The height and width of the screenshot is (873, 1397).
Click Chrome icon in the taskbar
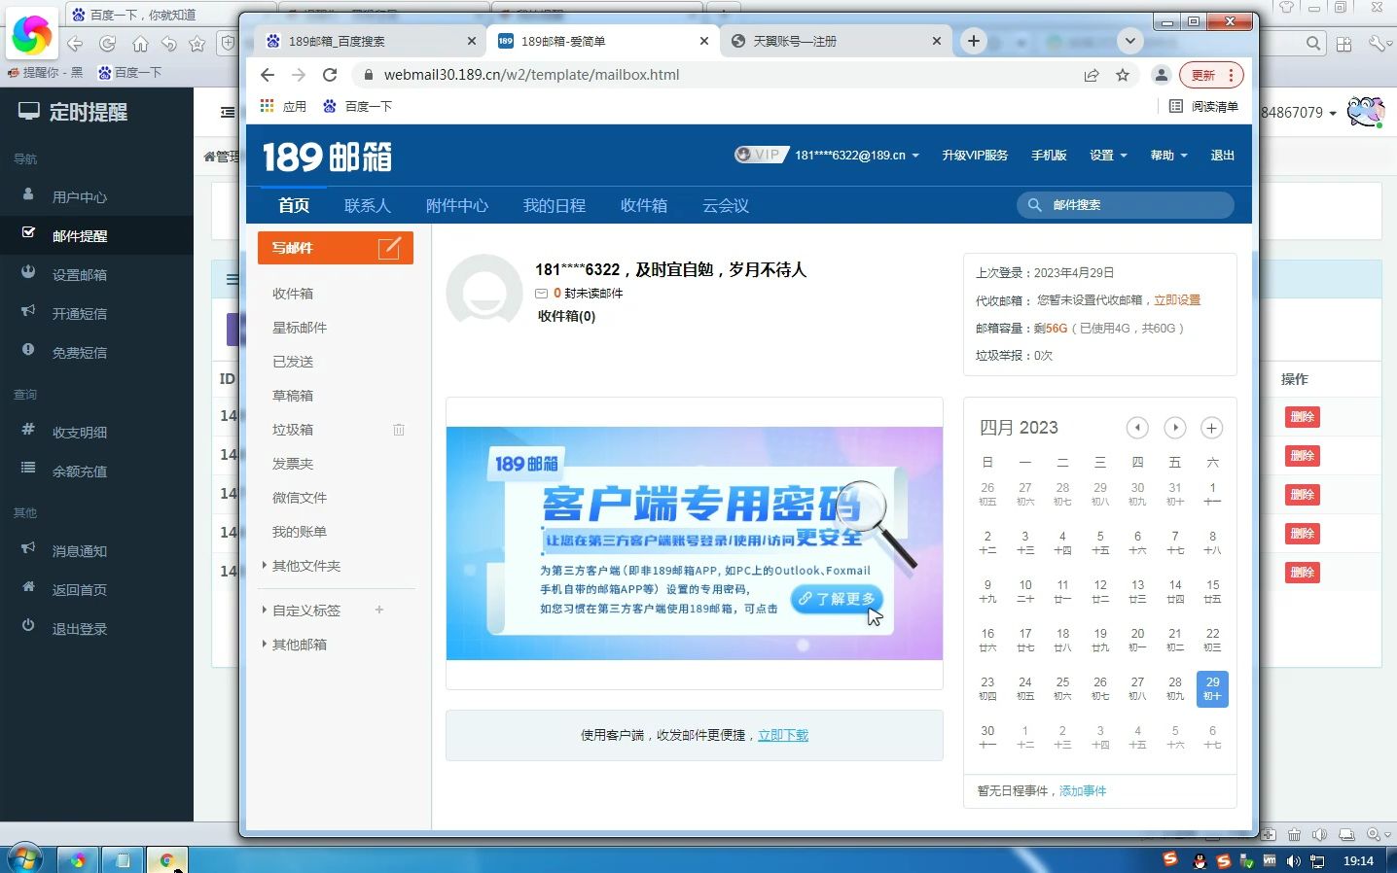(167, 860)
